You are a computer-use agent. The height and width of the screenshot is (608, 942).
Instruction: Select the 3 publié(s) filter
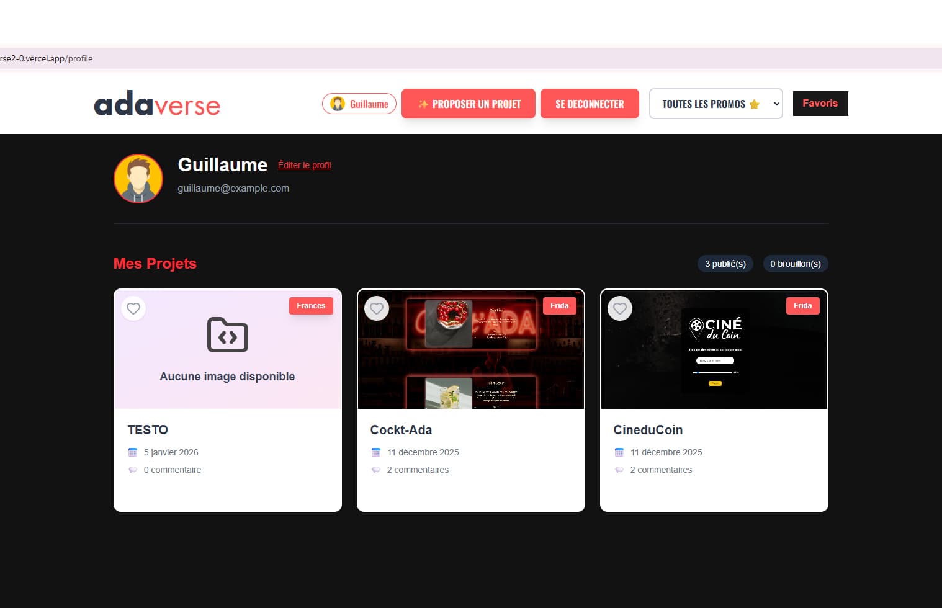725,264
